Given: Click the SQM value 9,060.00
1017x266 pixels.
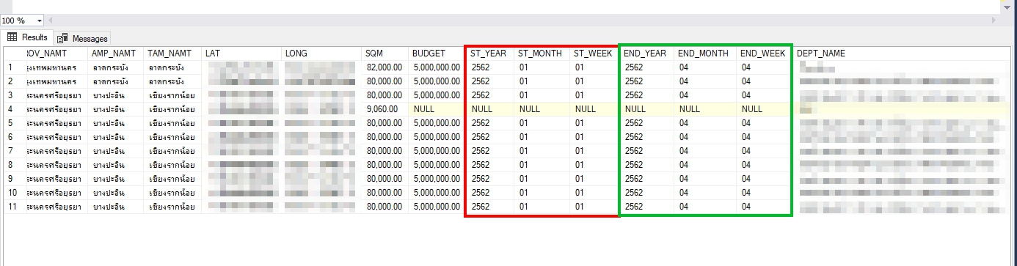Looking at the screenshot, I should pos(385,109).
